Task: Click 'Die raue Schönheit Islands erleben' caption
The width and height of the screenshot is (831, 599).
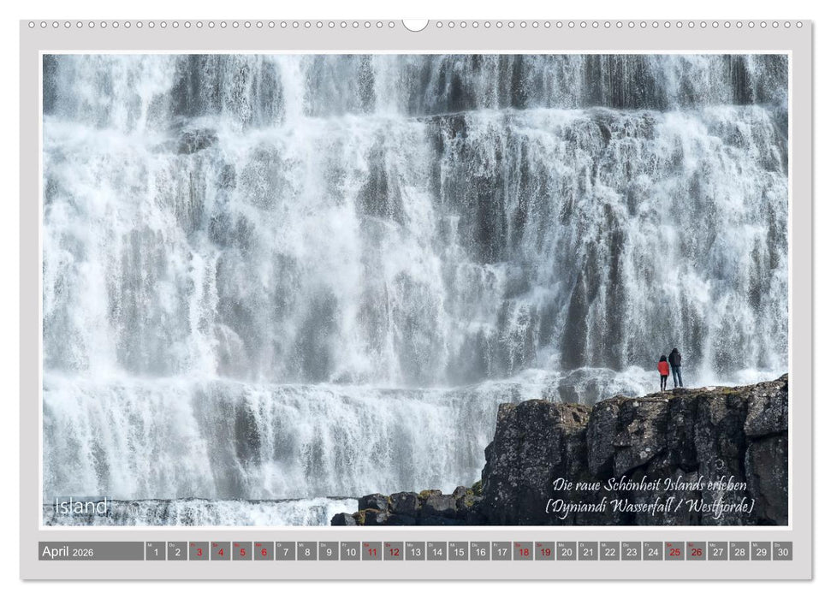Action: (649, 485)
